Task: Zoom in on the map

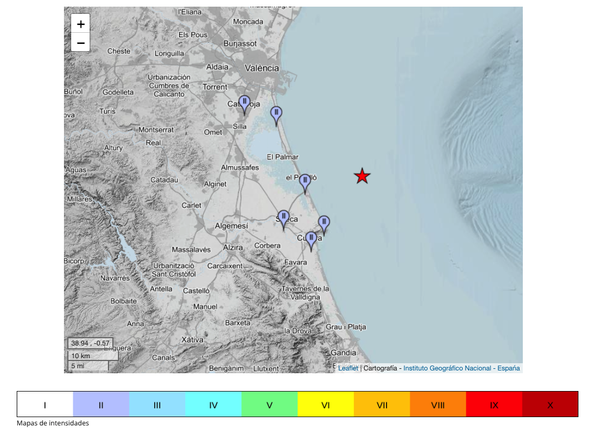Action: [x=81, y=24]
